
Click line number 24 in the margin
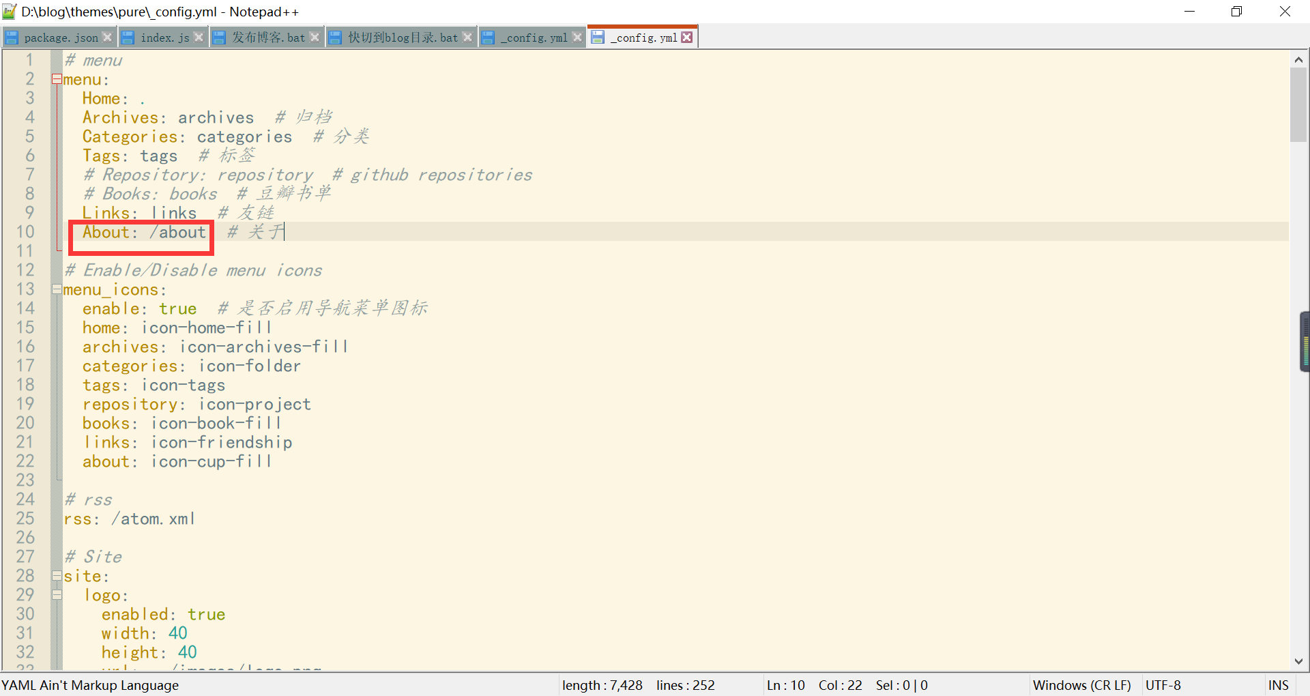coord(25,499)
